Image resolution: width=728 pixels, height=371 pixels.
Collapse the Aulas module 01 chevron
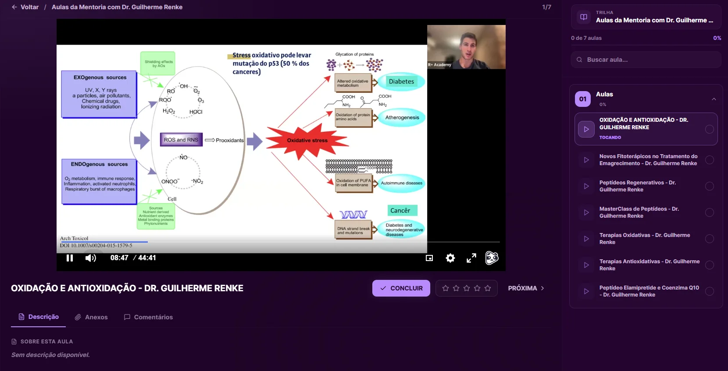coord(714,99)
